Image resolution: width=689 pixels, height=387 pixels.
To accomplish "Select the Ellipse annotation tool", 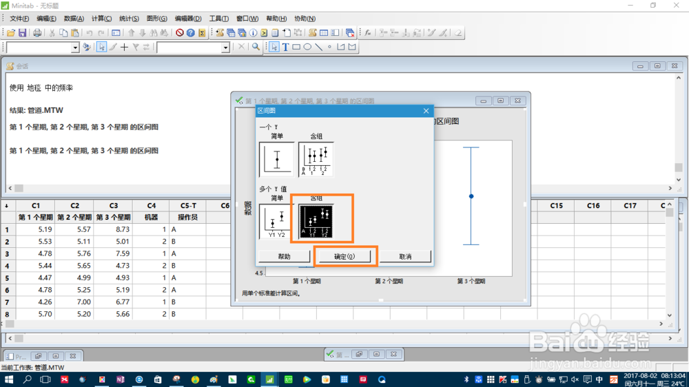I will pos(307,47).
